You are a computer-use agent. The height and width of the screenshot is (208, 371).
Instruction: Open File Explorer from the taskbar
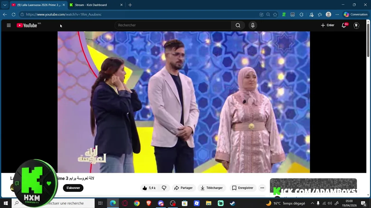click(x=209, y=203)
